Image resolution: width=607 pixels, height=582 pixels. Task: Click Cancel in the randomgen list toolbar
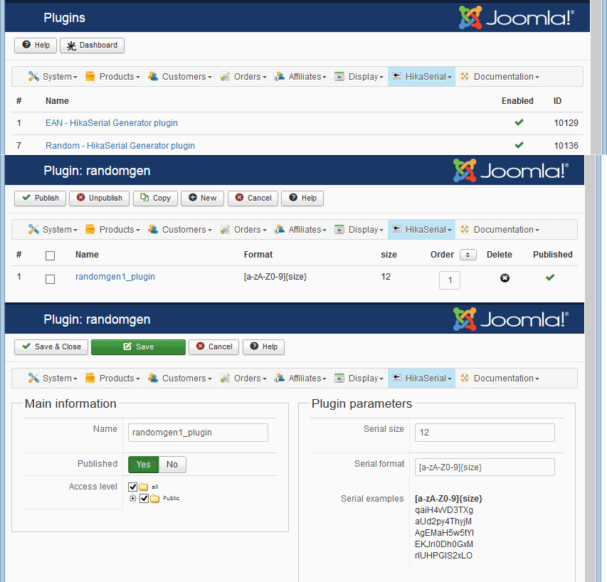253,198
